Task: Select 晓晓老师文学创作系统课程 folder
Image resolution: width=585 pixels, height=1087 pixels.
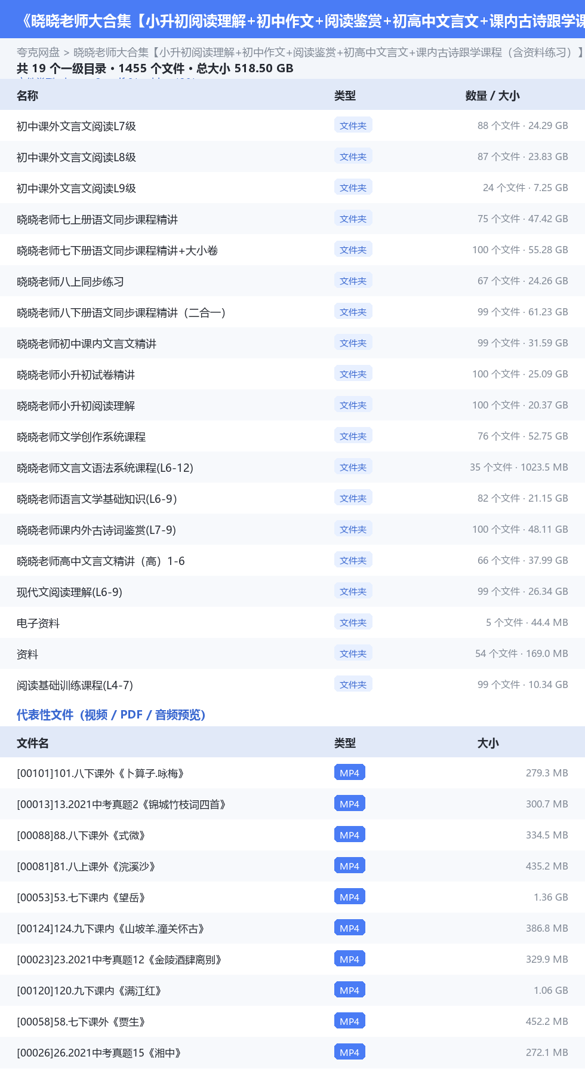Action: (x=81, y=437)
